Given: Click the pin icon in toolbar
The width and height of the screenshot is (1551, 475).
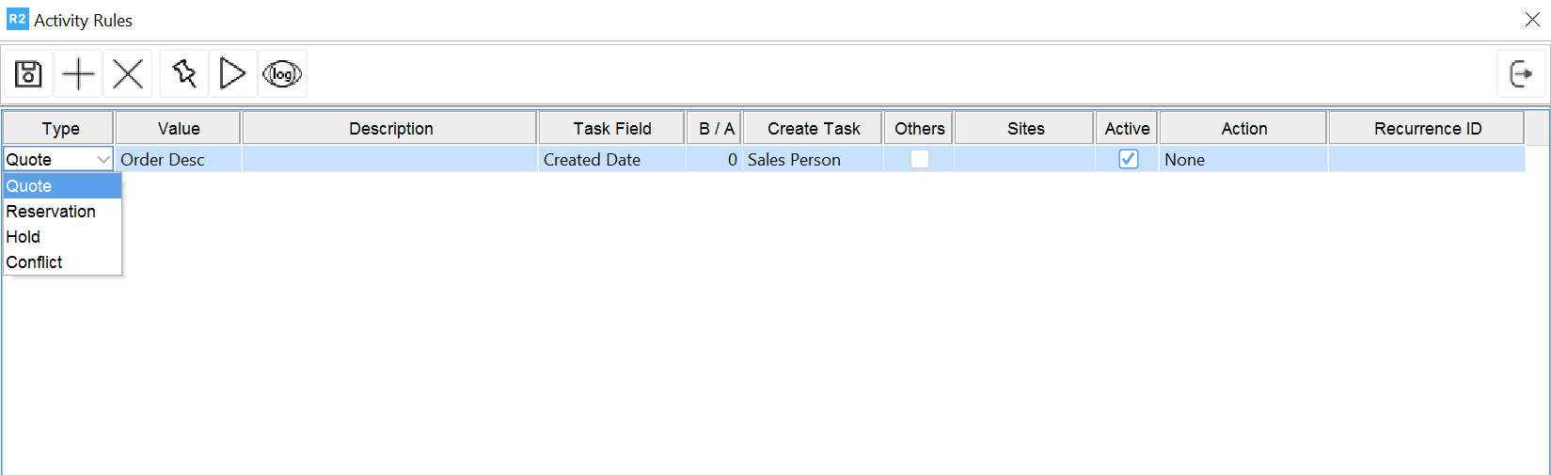Looking at the screenshot, I should pos(184,73).
